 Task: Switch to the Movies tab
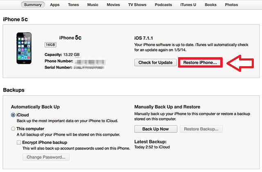tap(113, 4)
